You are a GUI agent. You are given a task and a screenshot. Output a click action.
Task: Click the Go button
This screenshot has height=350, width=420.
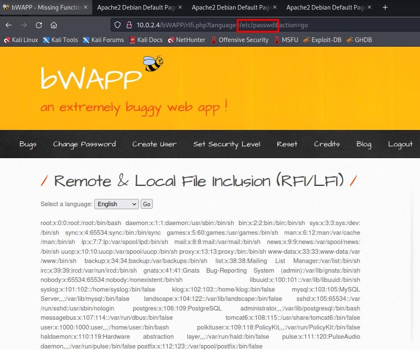pyautogui.click(x=146, y=204)
